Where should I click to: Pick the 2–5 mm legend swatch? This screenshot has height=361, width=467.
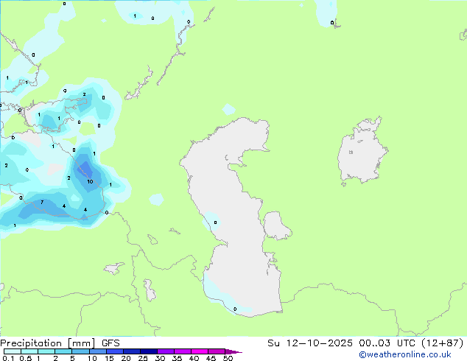click(63, 351)
